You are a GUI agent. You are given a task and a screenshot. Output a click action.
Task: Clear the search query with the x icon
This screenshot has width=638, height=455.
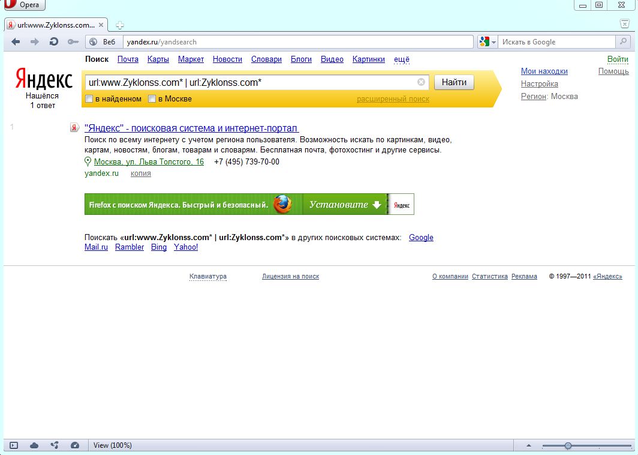click(x=421, y=82)
